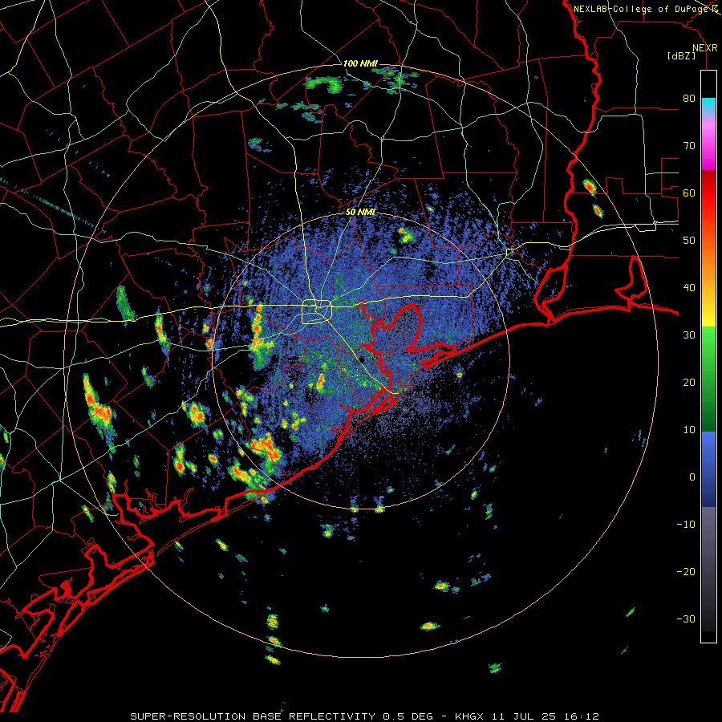The width and height of the screenshot is (722, 722).
Task: Click the cyan top band of the color bar
Action: pyautogui.click(x=708, y=107)
